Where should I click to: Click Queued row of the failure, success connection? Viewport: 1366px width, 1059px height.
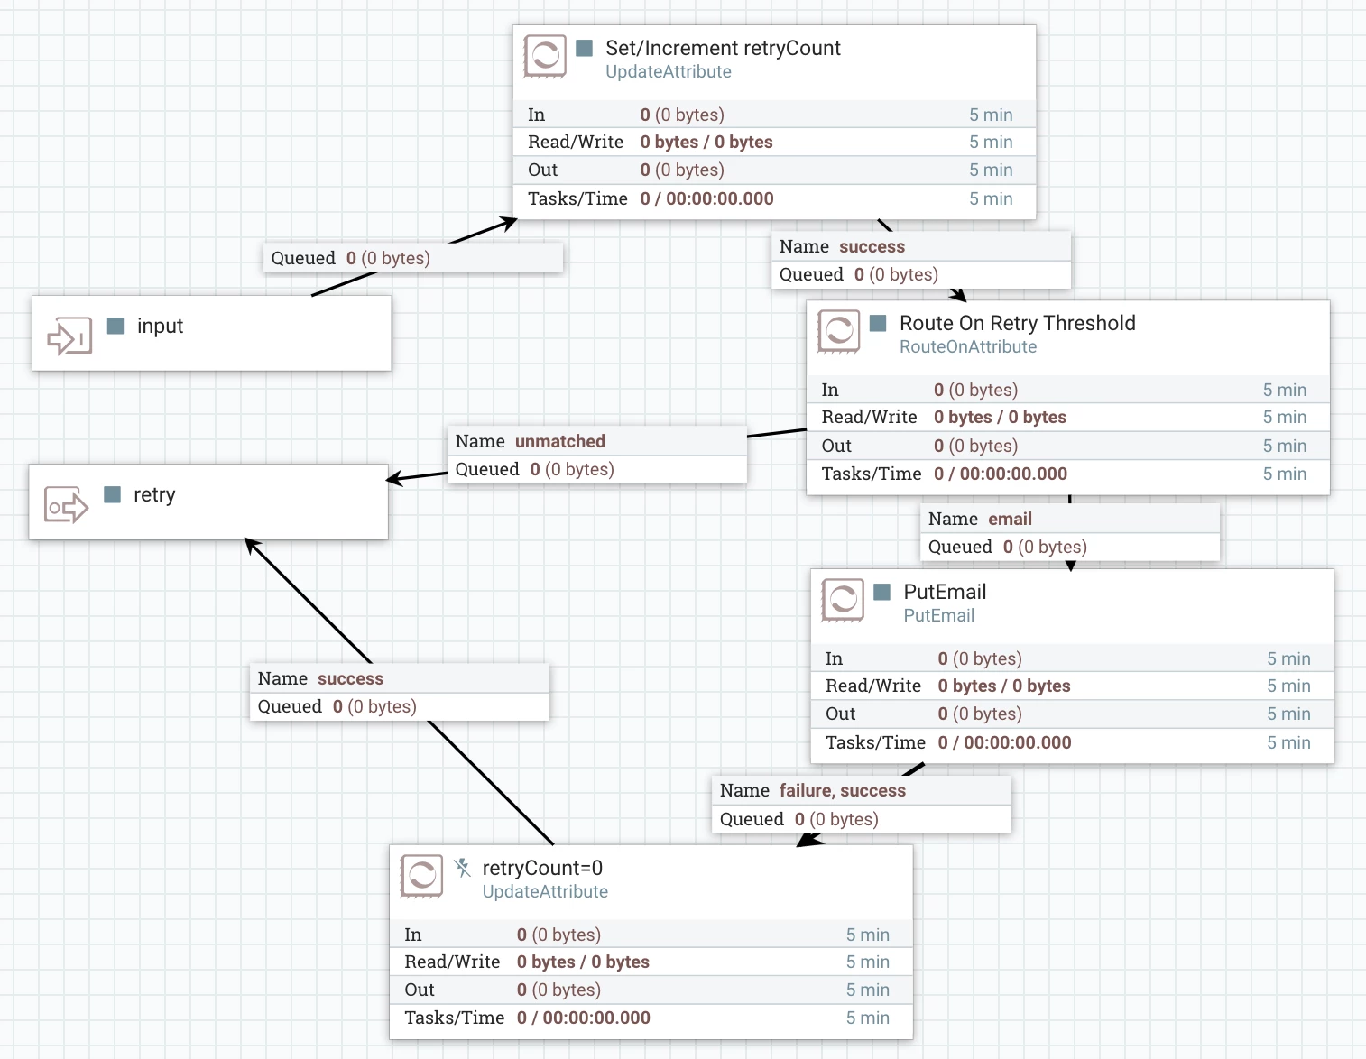[862, 819]
